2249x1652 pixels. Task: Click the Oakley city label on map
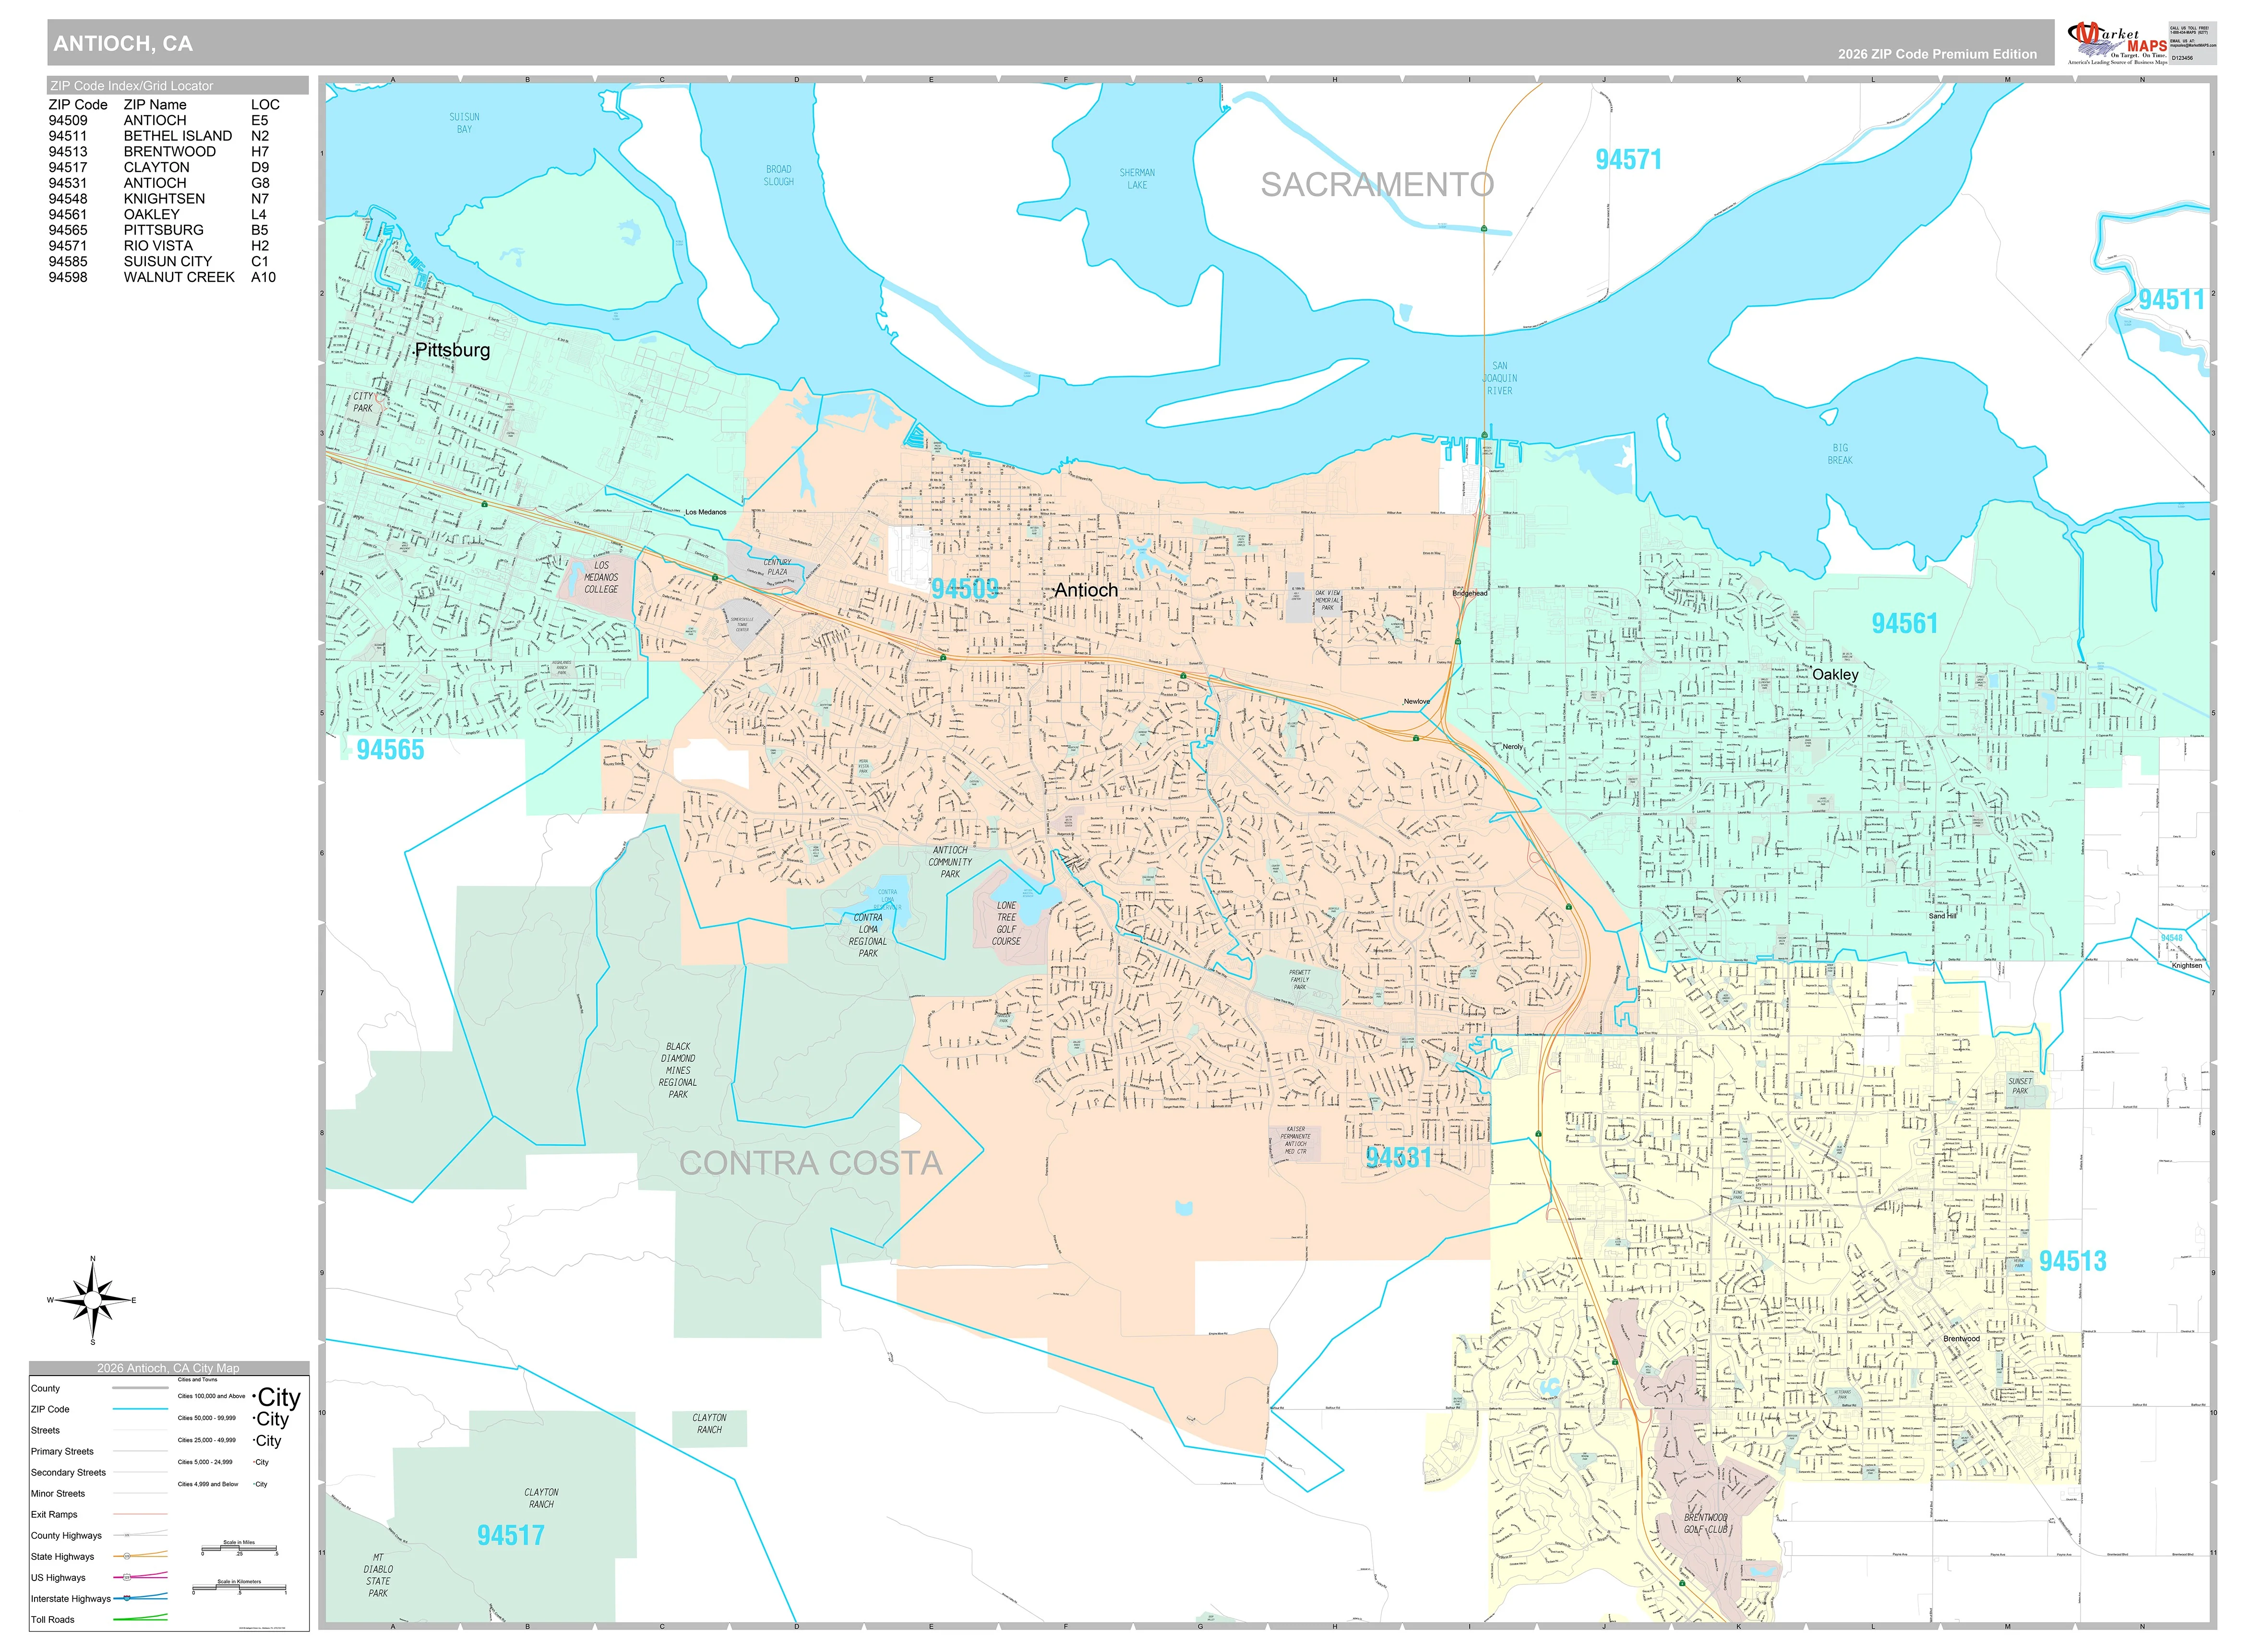point(1835,675)
